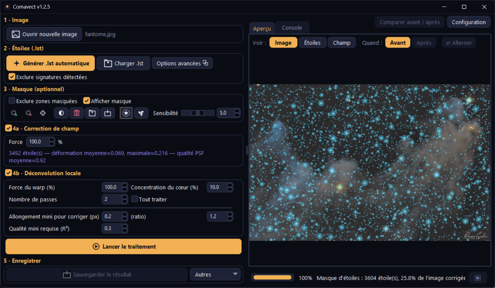Select the remove-from-mask lasso tool
The width and height of the screenshot is (495, 288).
point(28,113)
